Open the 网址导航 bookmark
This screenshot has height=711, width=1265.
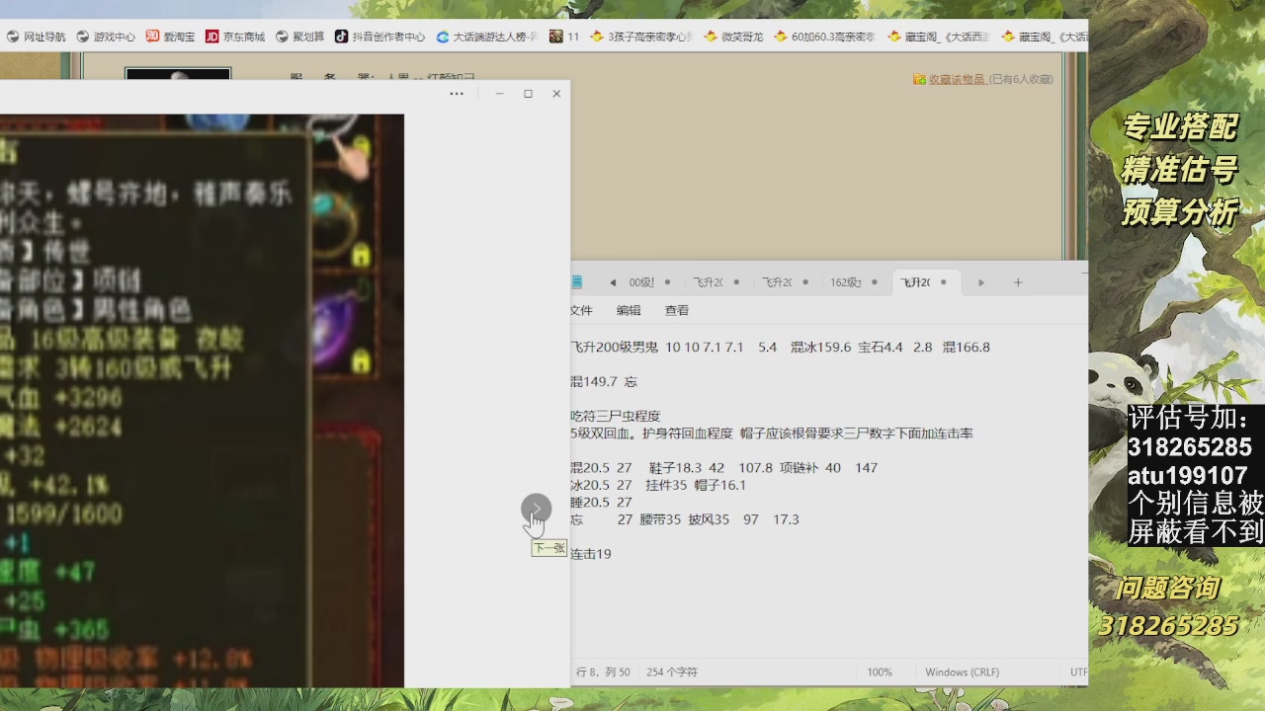37,37
